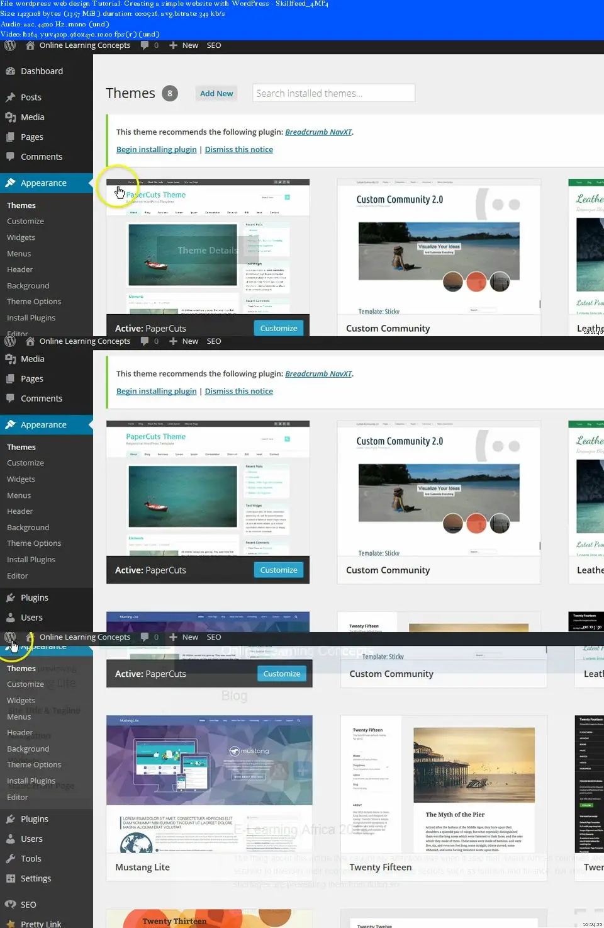Open Theme Options in top frame sidebar
Image resolution: width=604 pixels, height=928 pixels.
click(34, 302)
